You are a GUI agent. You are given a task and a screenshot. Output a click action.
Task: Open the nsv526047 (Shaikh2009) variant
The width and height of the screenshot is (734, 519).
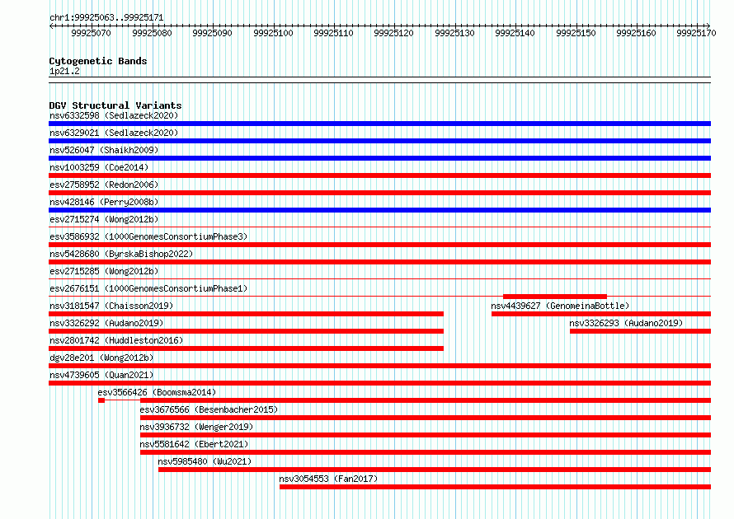pos(104,150)
